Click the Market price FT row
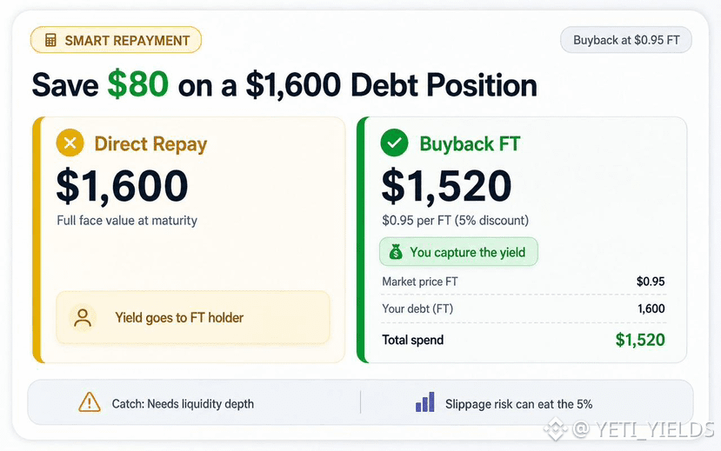This screenshot has width=721, height=451. click(x=524, y=282)
